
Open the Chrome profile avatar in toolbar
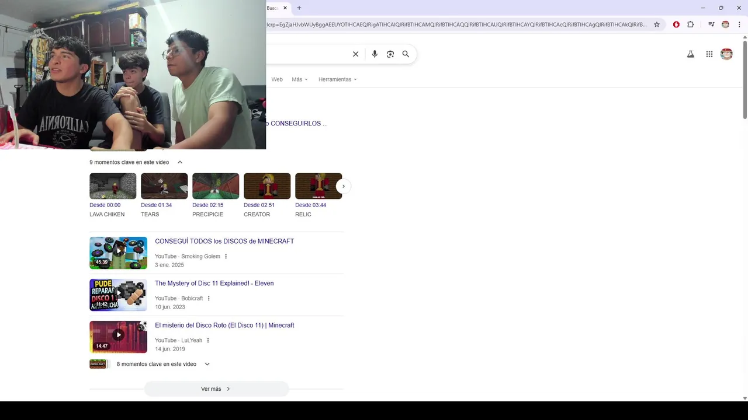(x=725, y=24)
